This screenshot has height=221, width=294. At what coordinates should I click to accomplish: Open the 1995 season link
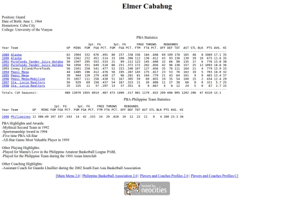tap(5, 75)
